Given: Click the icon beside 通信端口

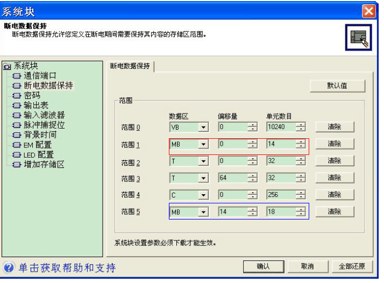Looking at the screenshot, I should pos(17,76).
